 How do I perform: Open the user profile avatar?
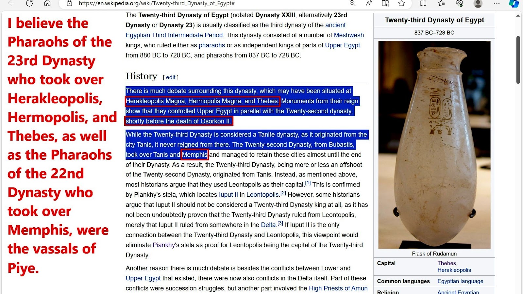[x=478, y=4]
